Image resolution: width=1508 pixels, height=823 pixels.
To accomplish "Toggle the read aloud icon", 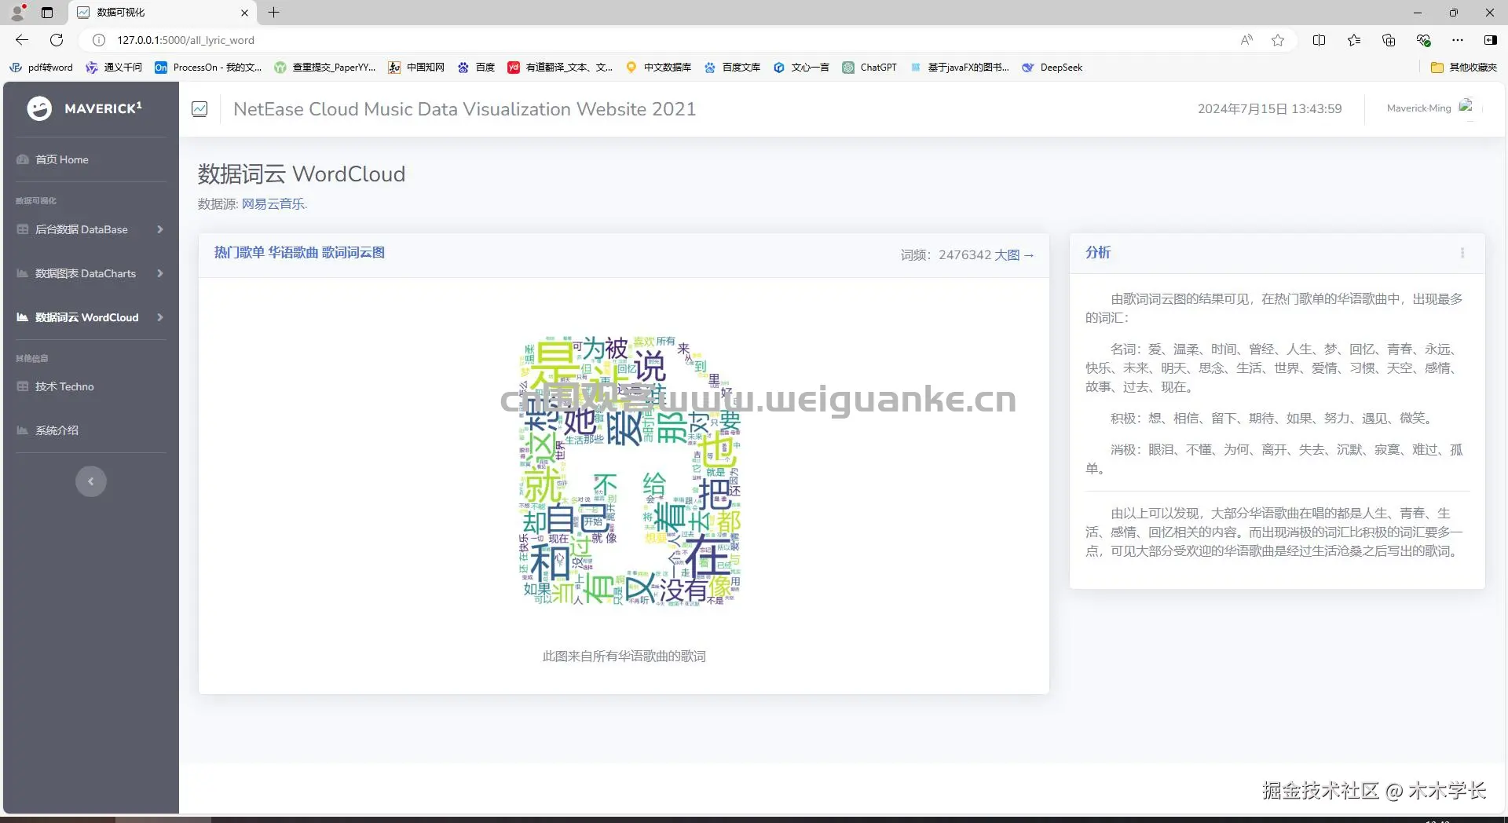I will pos(1246,40).
